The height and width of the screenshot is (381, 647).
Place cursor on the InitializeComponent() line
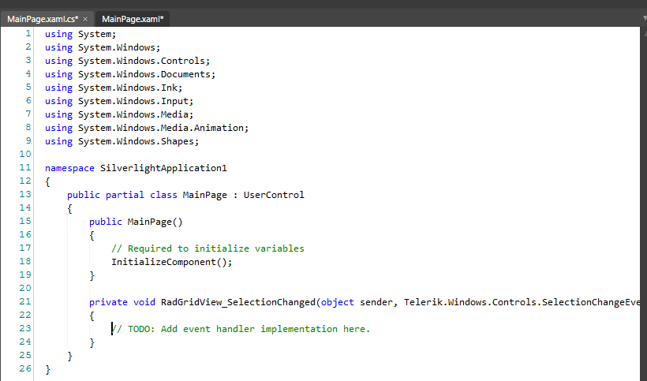[x=172, y=262]
